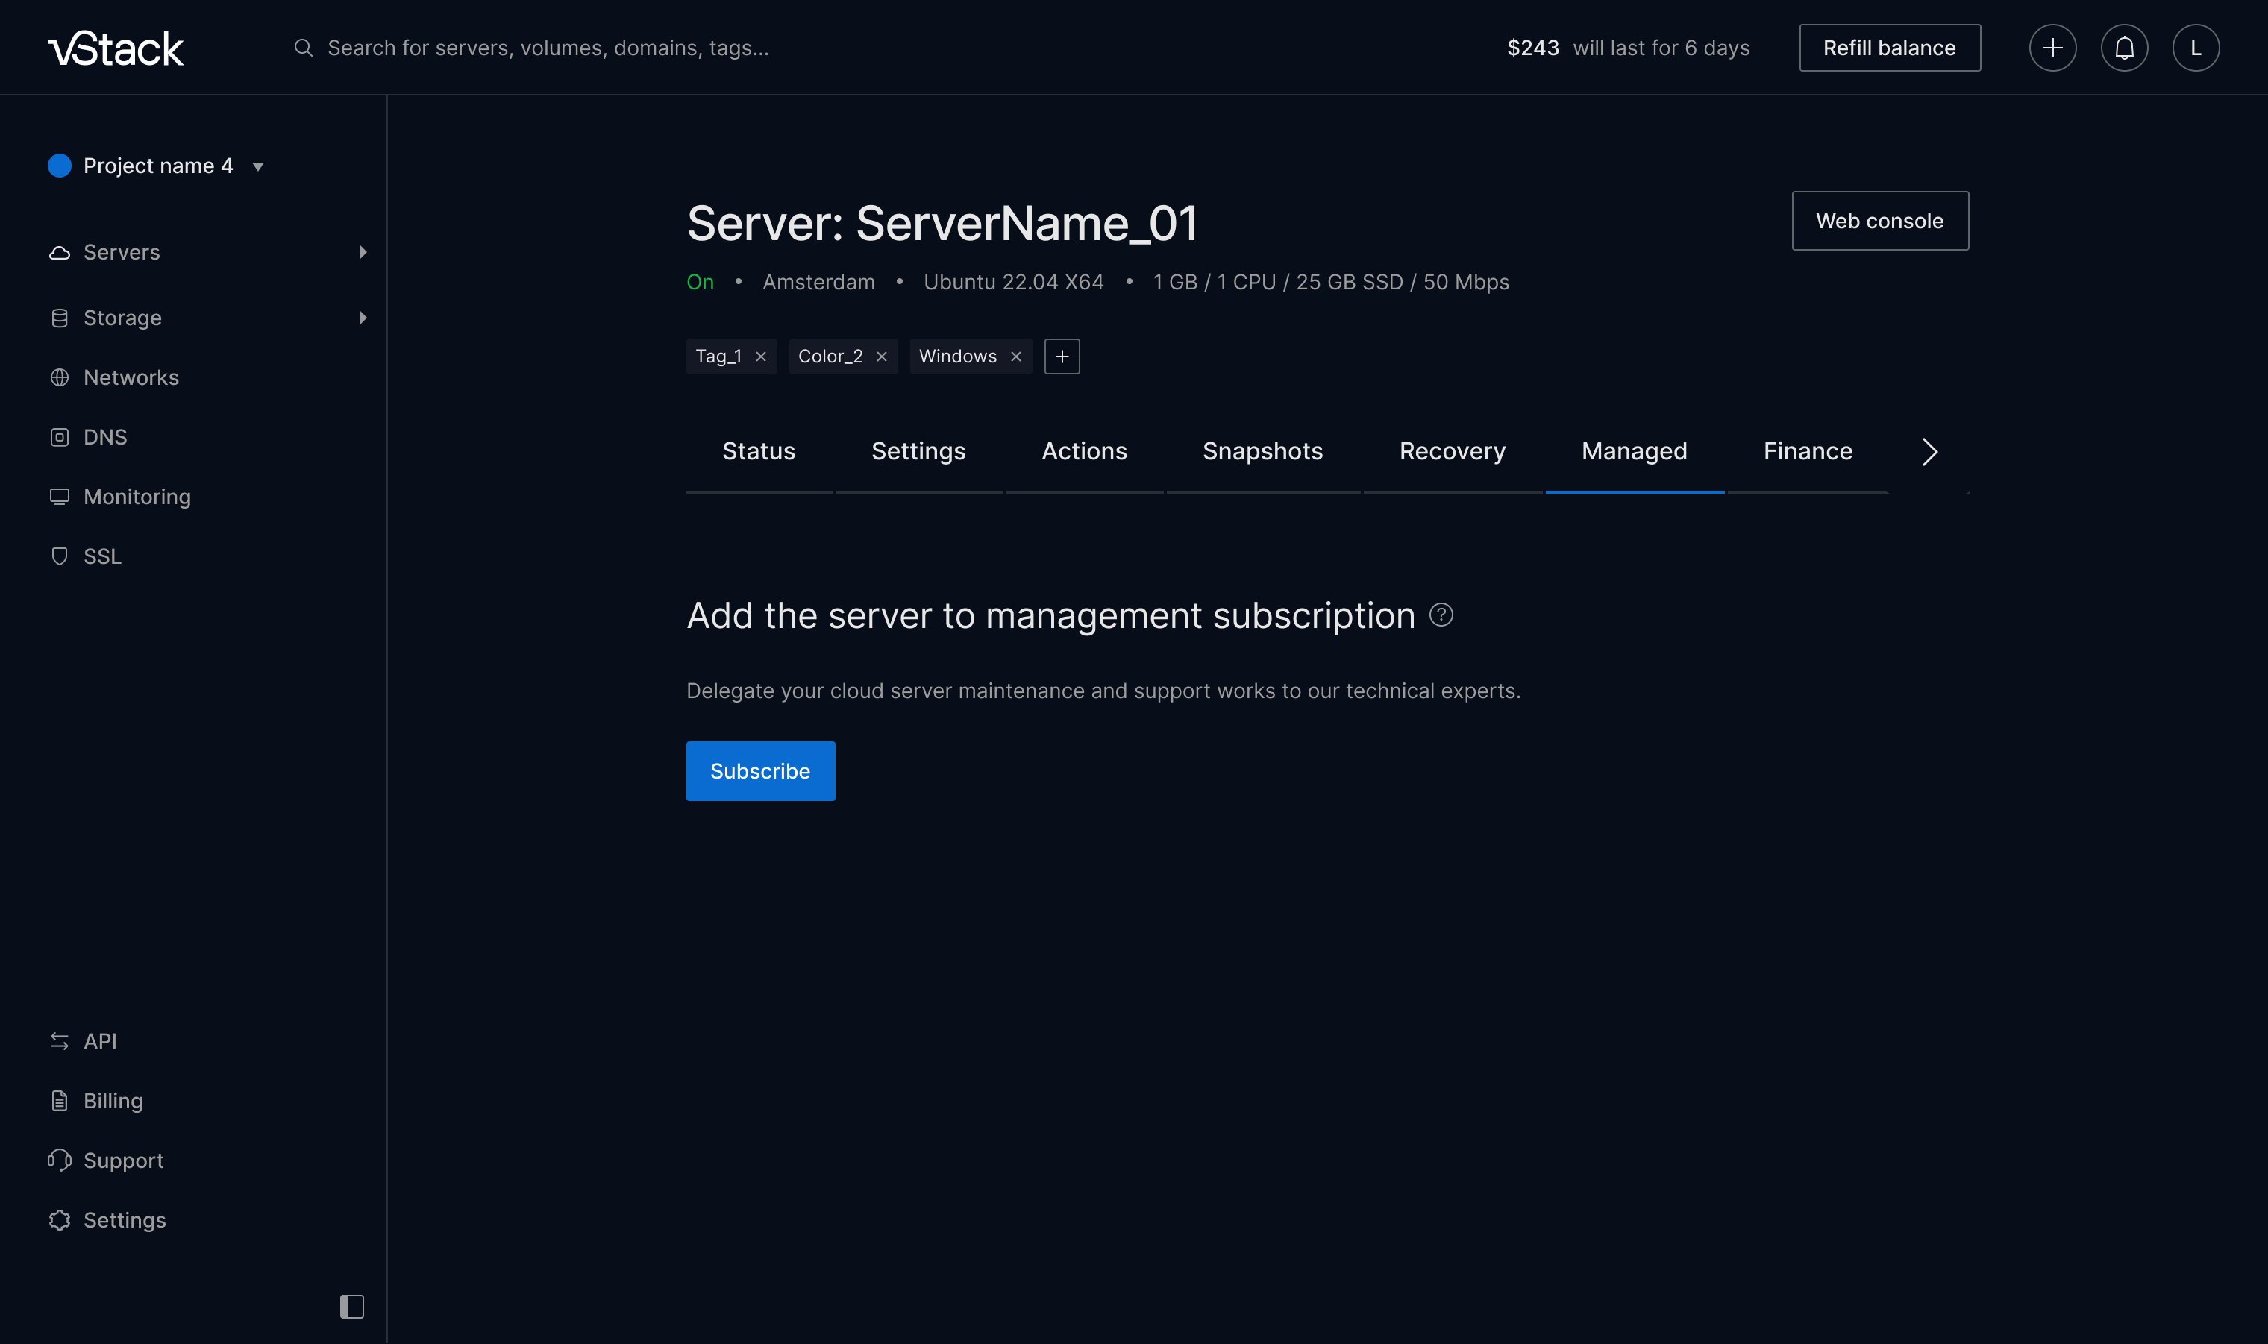Image resolution: width=2268 pixels, height=1344 pixels.
Task: Click the search magnifier icon
Action: 304,48
